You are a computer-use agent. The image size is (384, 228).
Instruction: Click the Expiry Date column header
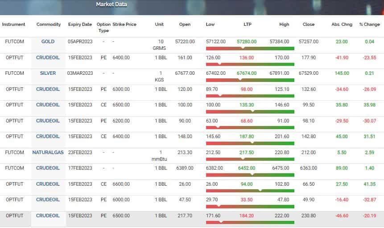80,24
